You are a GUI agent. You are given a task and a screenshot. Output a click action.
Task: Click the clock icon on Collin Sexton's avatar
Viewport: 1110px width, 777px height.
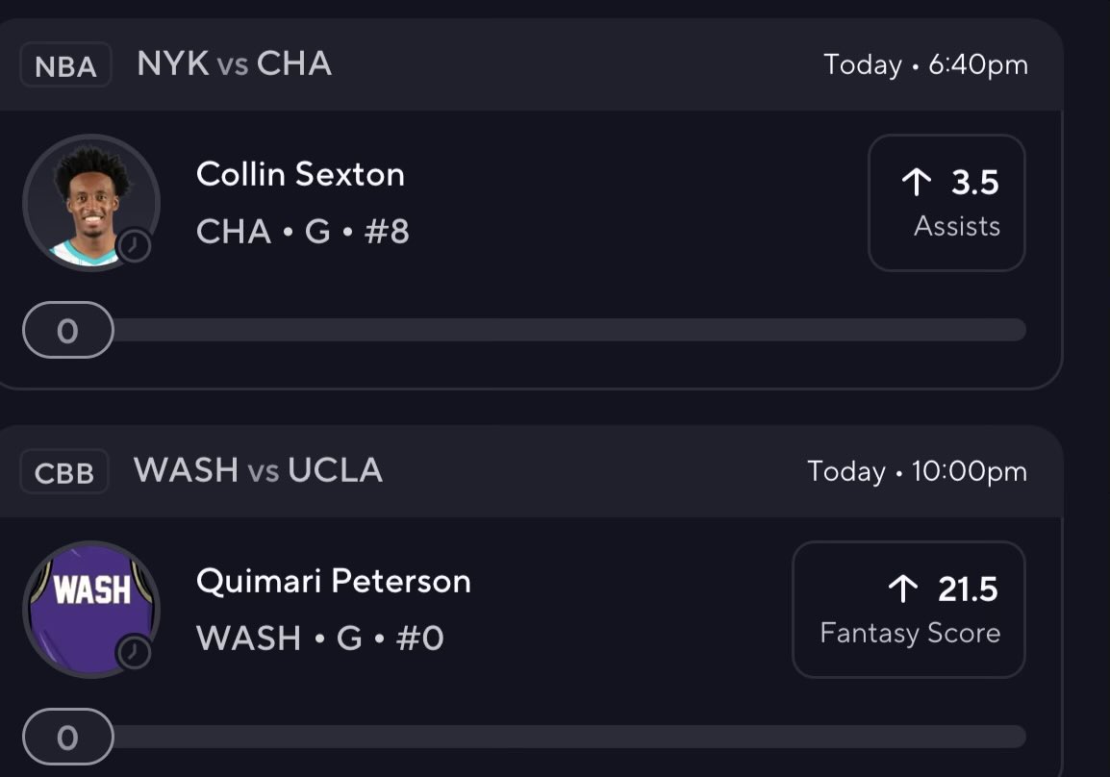(134, 246)
